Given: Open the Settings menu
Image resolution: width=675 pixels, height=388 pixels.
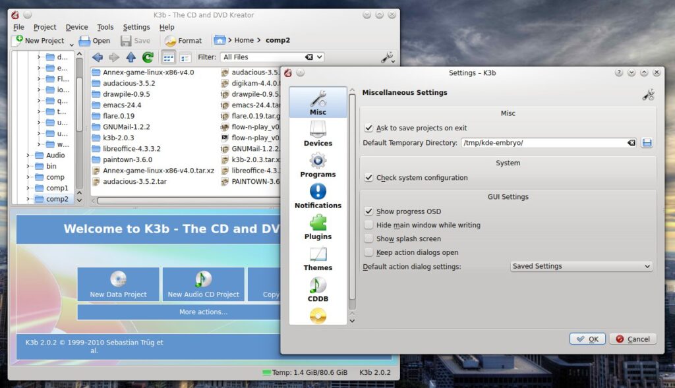Looking at the screenshot, I should point(136,27).
